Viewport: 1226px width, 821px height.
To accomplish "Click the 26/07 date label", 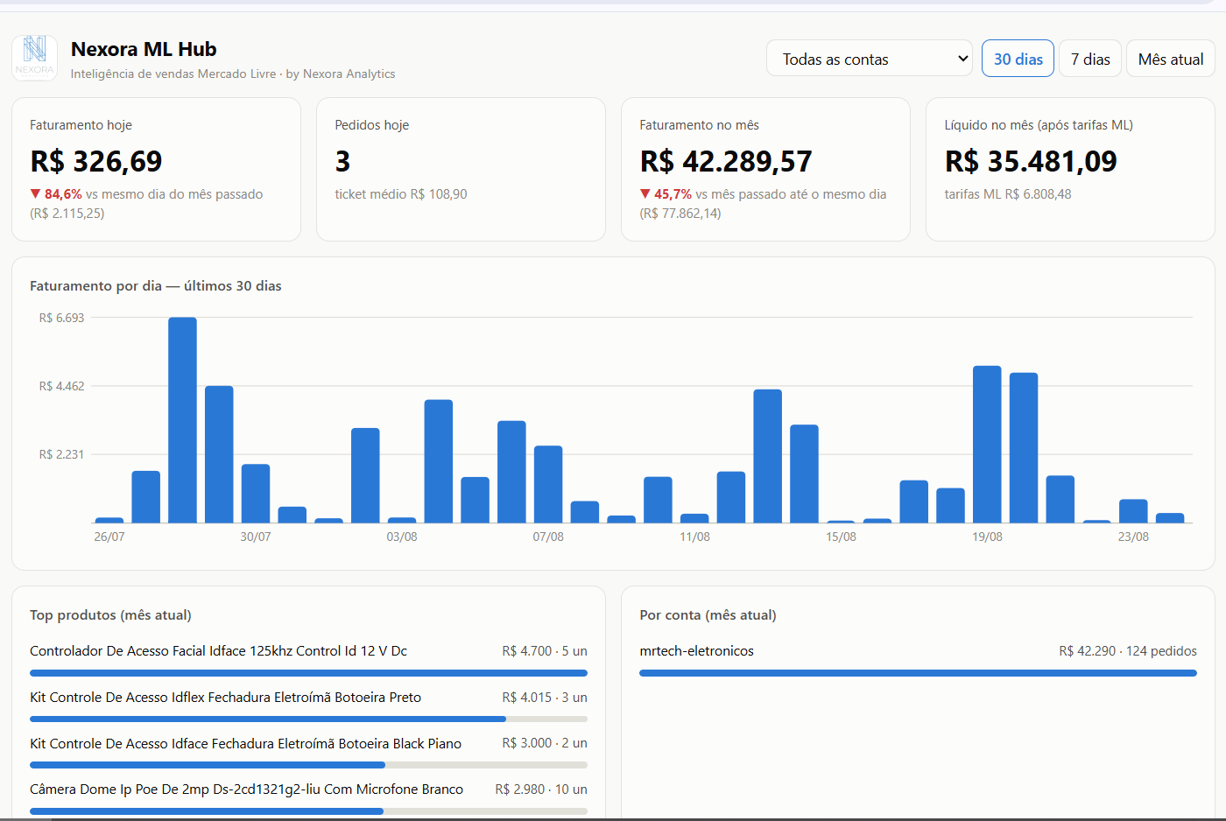I will click(109, 537).
